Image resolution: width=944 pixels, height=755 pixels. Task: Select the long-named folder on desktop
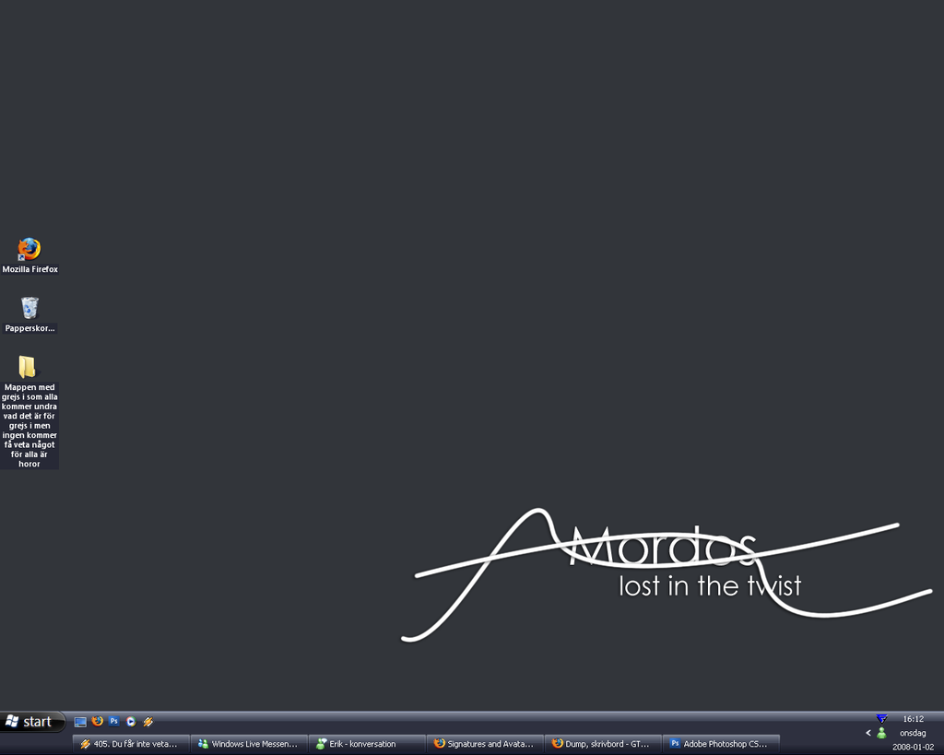pyautogui.click(x=28, y=367)
